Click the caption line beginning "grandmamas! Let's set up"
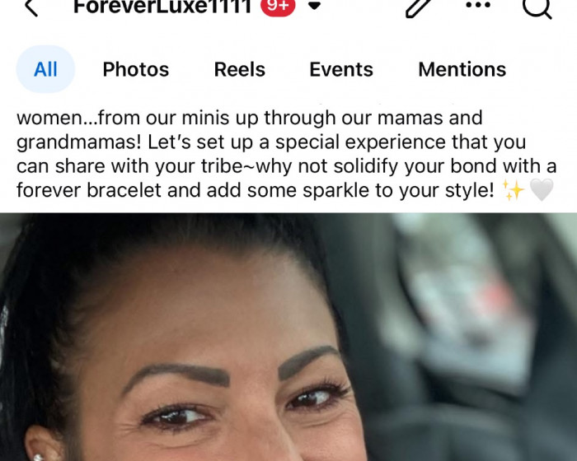Viewport: 577px width, 461px height. [271, 142]
